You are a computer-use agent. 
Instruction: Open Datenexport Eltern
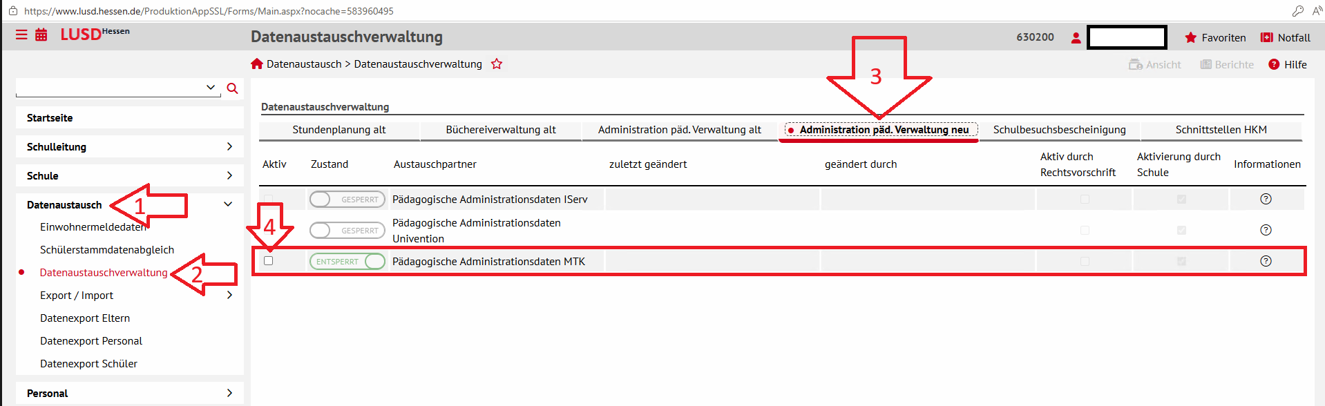pos(85,318)
